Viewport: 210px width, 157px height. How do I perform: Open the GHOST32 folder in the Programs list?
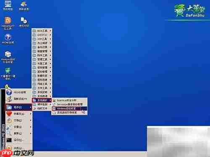tap(42, 35)
